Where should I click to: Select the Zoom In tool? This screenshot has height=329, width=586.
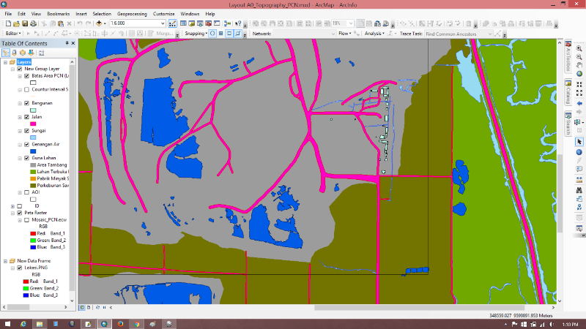tap(579, 48)
